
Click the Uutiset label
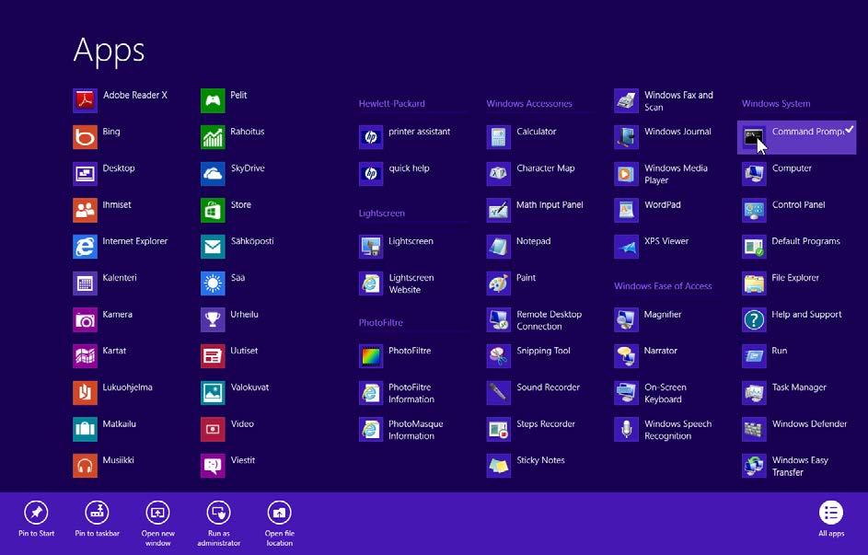point(244,351)
